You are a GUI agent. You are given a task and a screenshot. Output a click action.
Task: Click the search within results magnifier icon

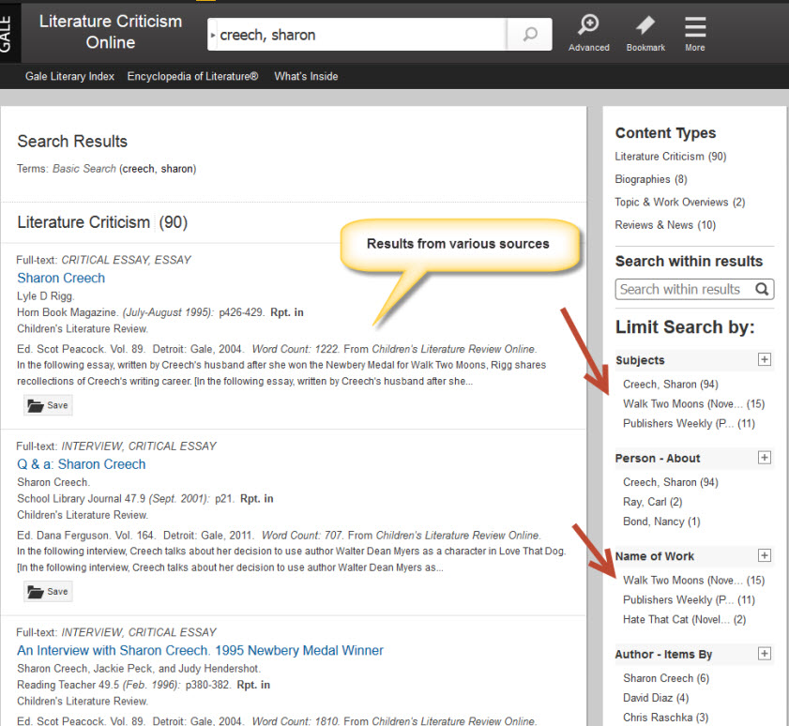[762, 289]
